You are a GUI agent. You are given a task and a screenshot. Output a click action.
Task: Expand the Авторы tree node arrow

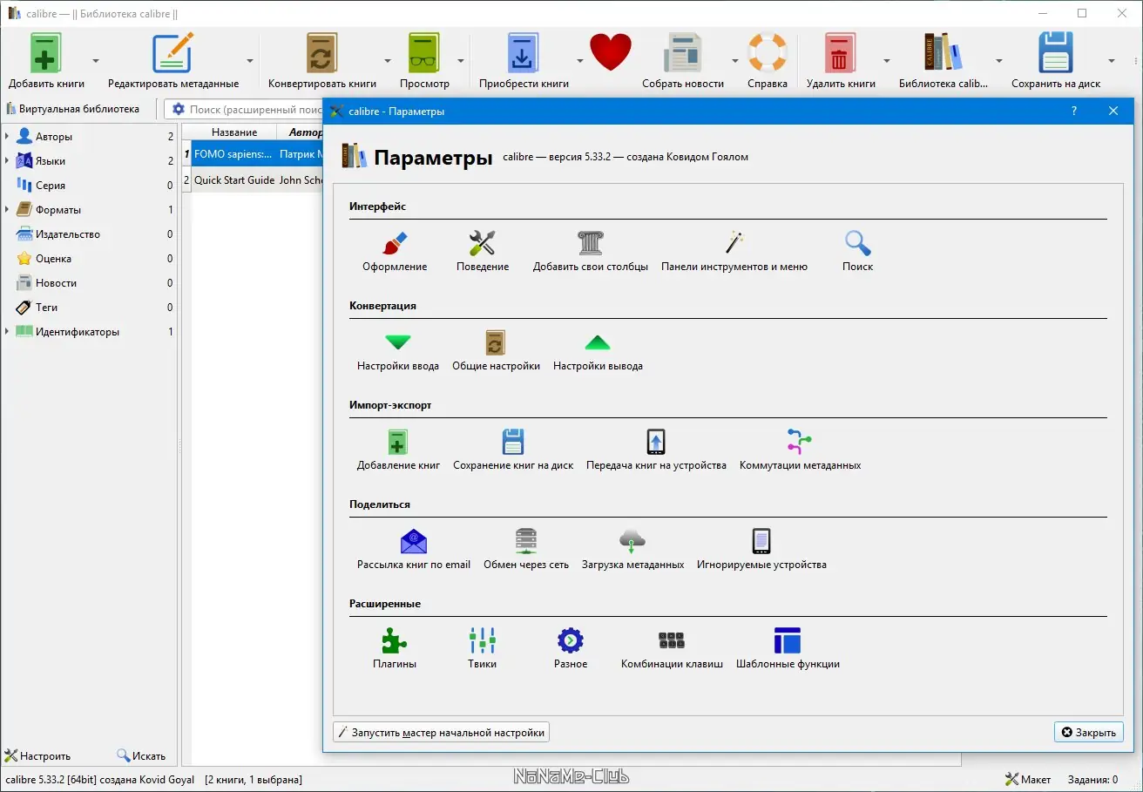coord(7,137)
